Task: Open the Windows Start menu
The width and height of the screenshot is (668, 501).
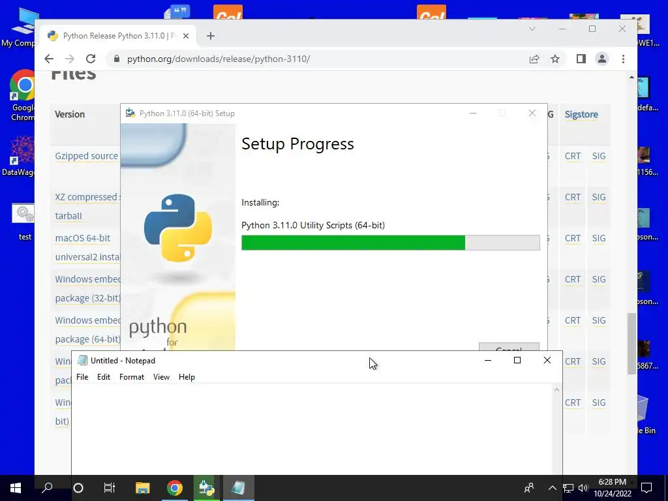Action: tap(16, 488)
